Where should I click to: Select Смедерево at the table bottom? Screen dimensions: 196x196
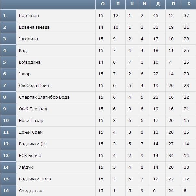(x=31, y=191)
